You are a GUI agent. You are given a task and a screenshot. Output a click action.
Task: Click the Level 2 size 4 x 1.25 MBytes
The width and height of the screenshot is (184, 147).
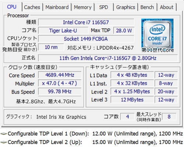[132, 92]
